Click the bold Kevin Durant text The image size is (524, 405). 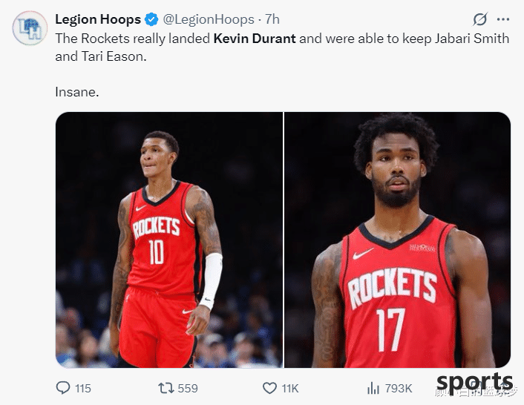pos(255,39)
